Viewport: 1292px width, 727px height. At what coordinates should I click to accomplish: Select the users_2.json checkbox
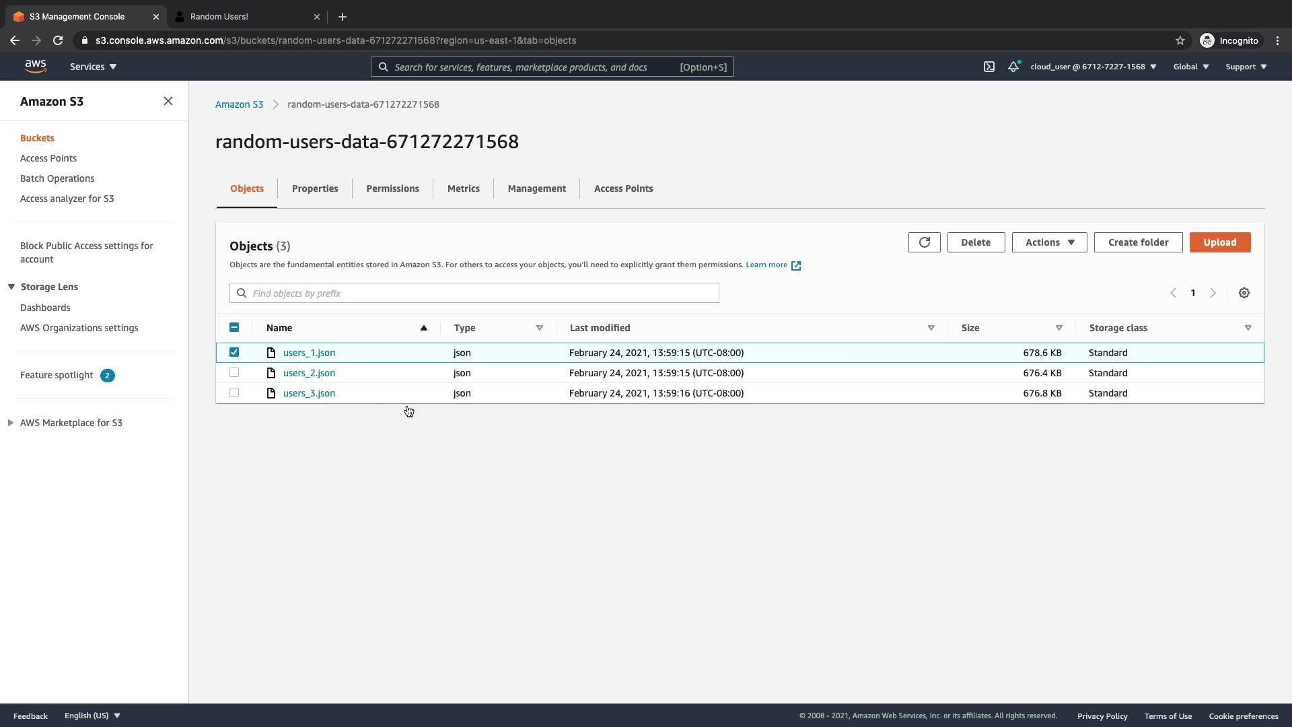(x=234, y=372)
